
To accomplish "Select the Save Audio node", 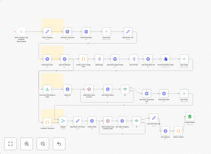I will click(x=106, y=31).
